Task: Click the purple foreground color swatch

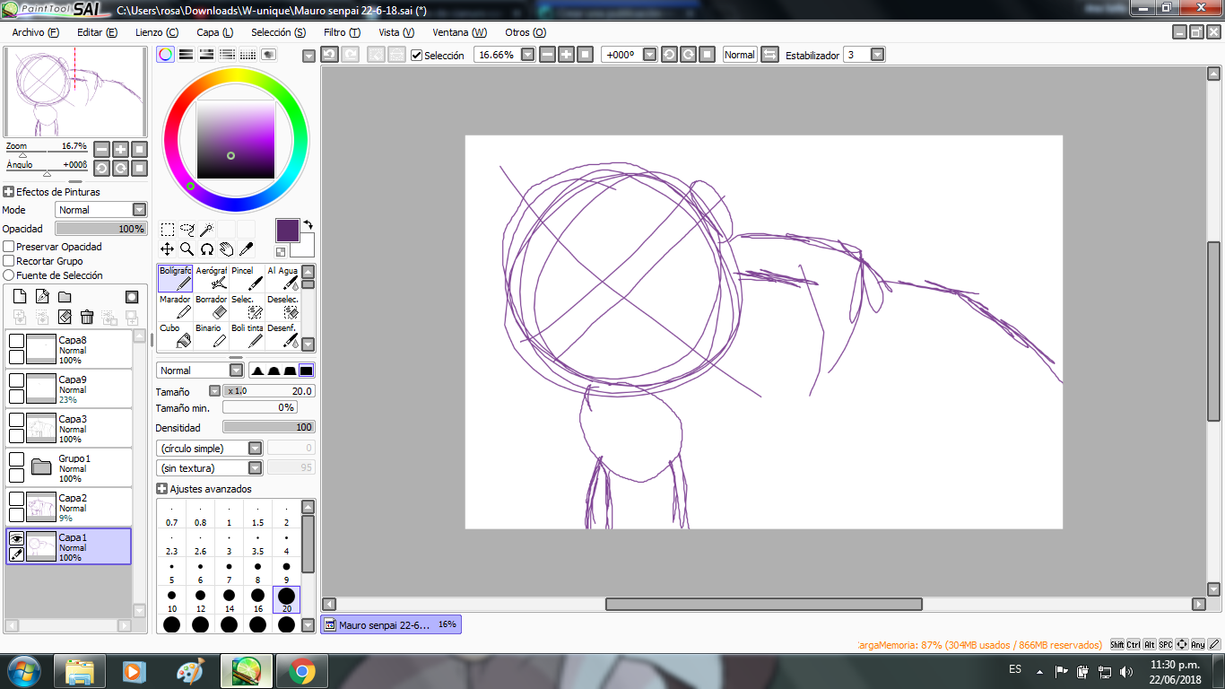Action: pyautogui.click(x=288, y=230)
